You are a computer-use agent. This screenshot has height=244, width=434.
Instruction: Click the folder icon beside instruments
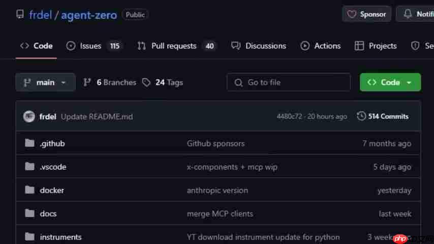29,236
